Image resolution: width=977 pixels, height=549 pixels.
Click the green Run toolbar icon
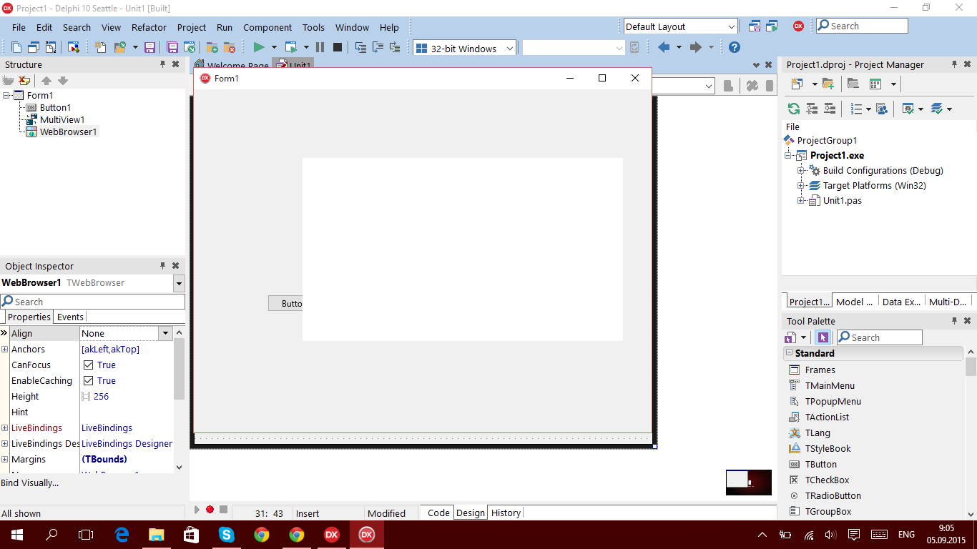click(x=259, y=47)
